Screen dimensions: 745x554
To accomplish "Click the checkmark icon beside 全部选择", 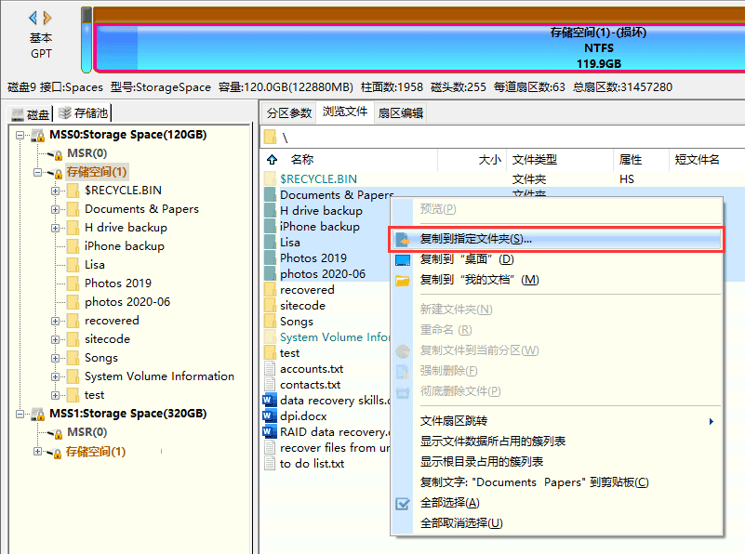I will (403, 503).
